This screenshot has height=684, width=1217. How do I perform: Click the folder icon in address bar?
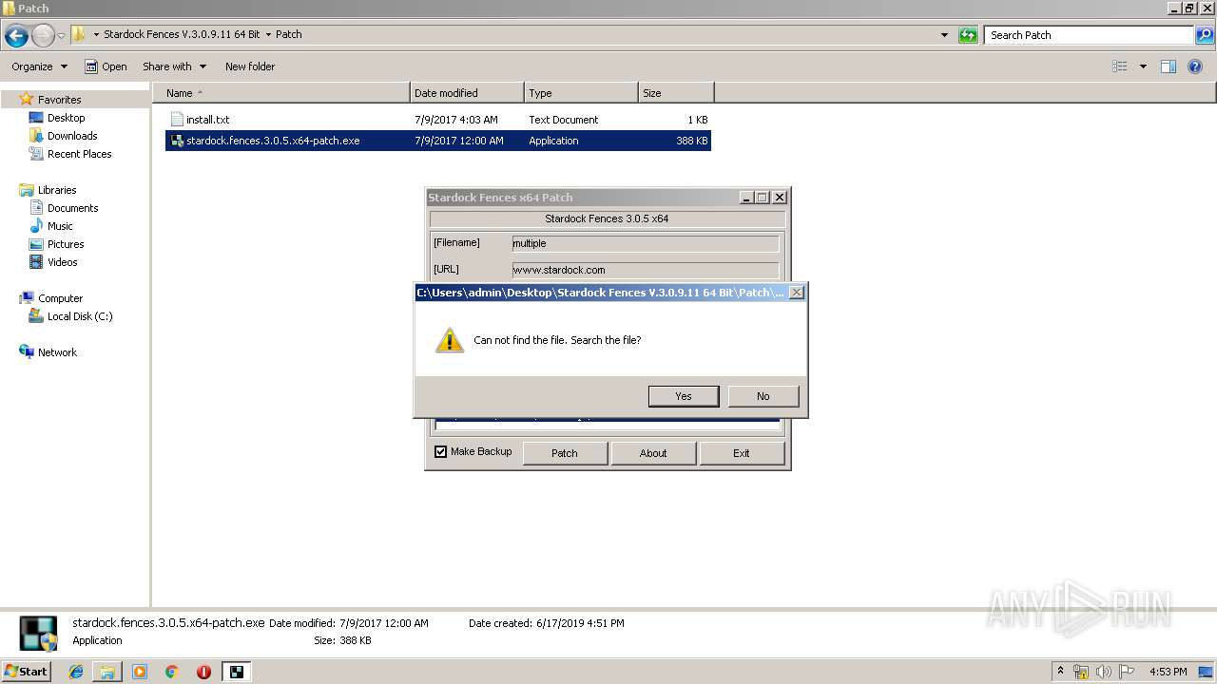tap(79, 34)
